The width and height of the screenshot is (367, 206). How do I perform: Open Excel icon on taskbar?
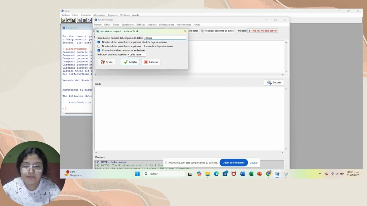tap(251, 174)
